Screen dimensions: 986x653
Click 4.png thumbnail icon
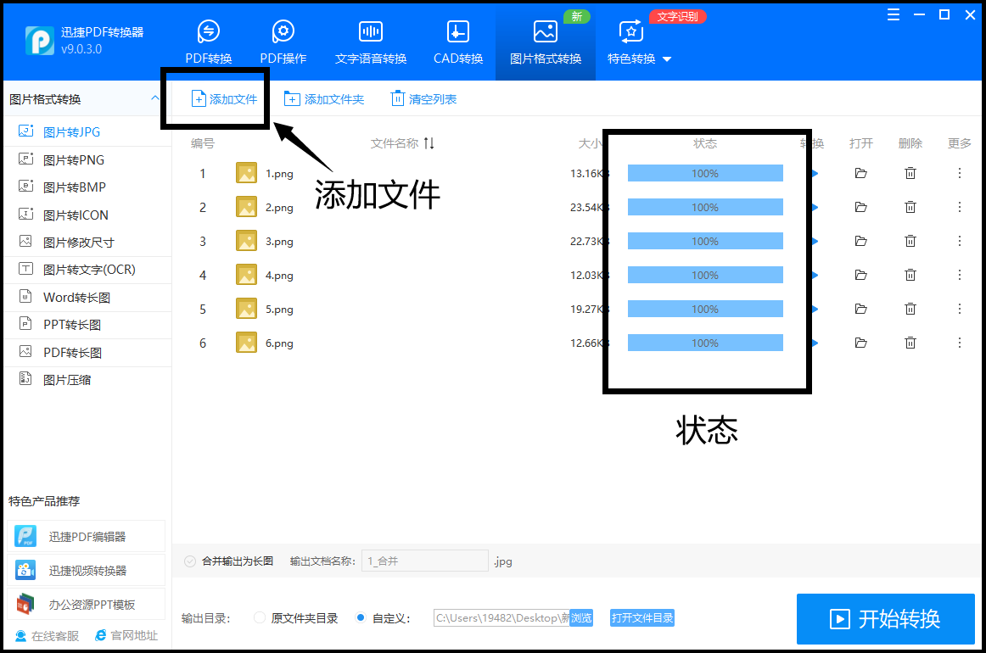coord(246,275)
